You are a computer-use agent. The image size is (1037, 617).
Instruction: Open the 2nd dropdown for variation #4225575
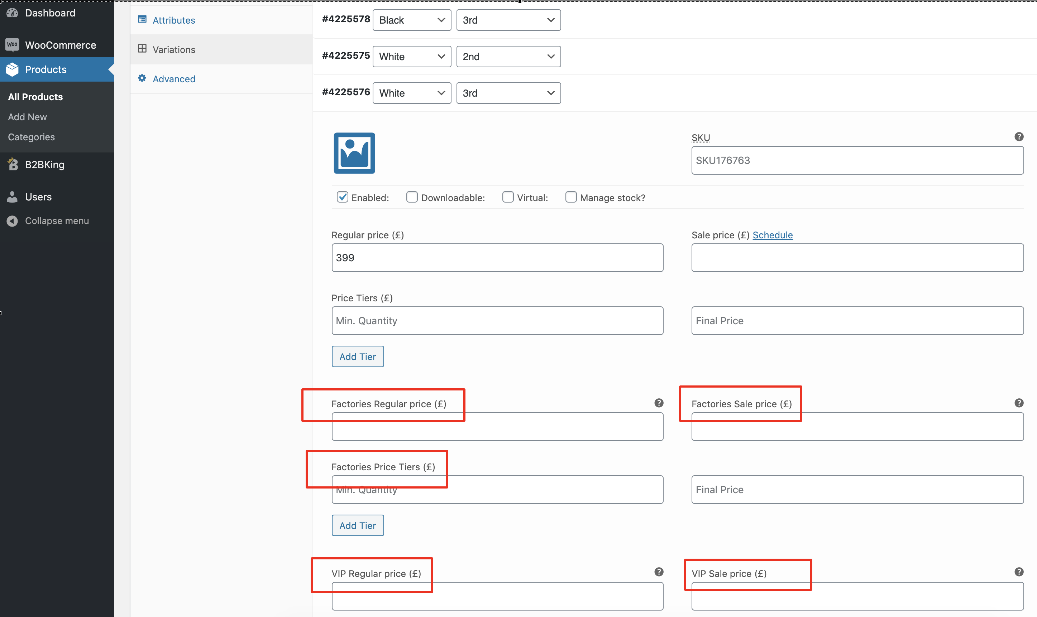click(508, 57)
